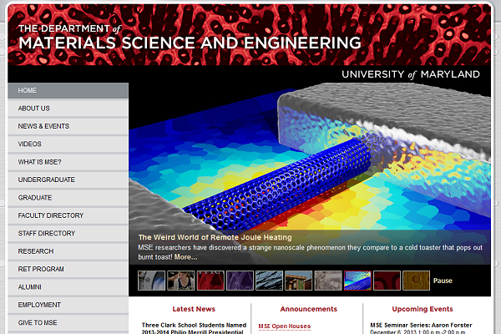Open STAFF DIRECTORY
This screenshot has width=501, height=334.
(x=68, y=234)
